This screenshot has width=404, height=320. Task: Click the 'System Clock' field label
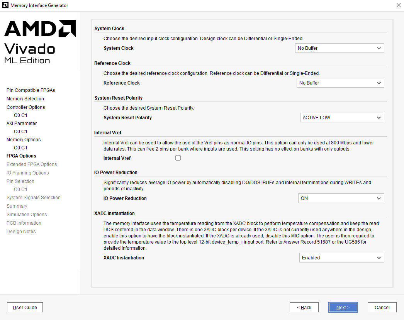click(x=119, y=48)
